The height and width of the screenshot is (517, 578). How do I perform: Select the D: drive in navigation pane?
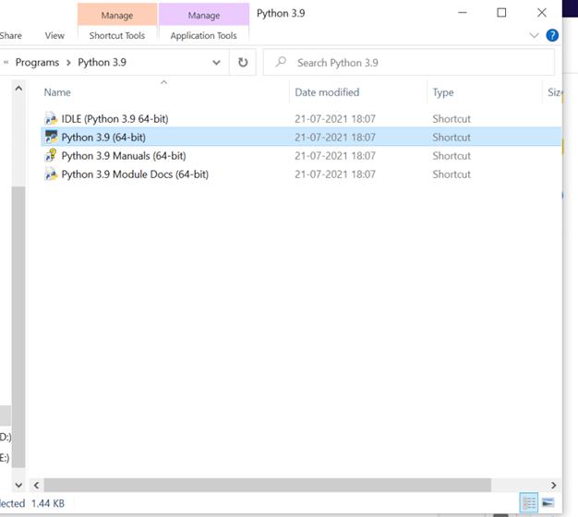(6, 437)
